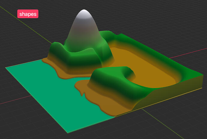Select the white snowy mountain peak
The width and height of the screenshot is (207, 139).
(84, 14)
